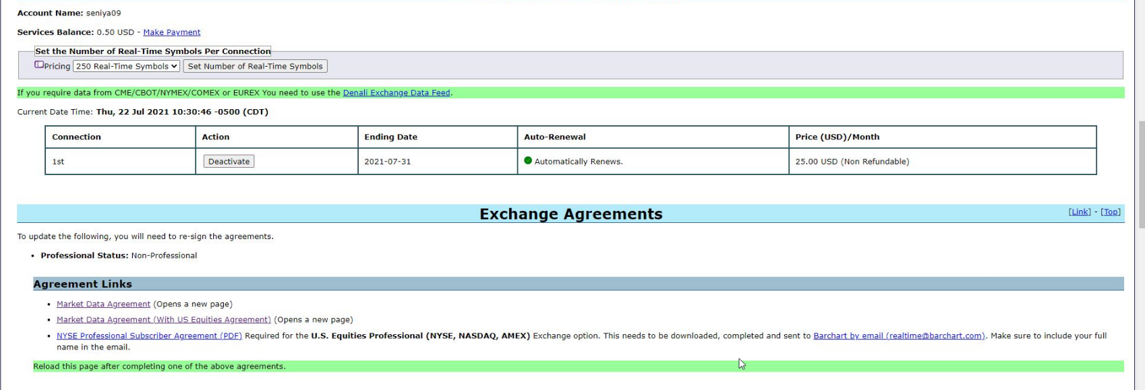This screenshot has width=1145, height=390.
Task: Click the green auto-renewal status dot
Action: 528,161
